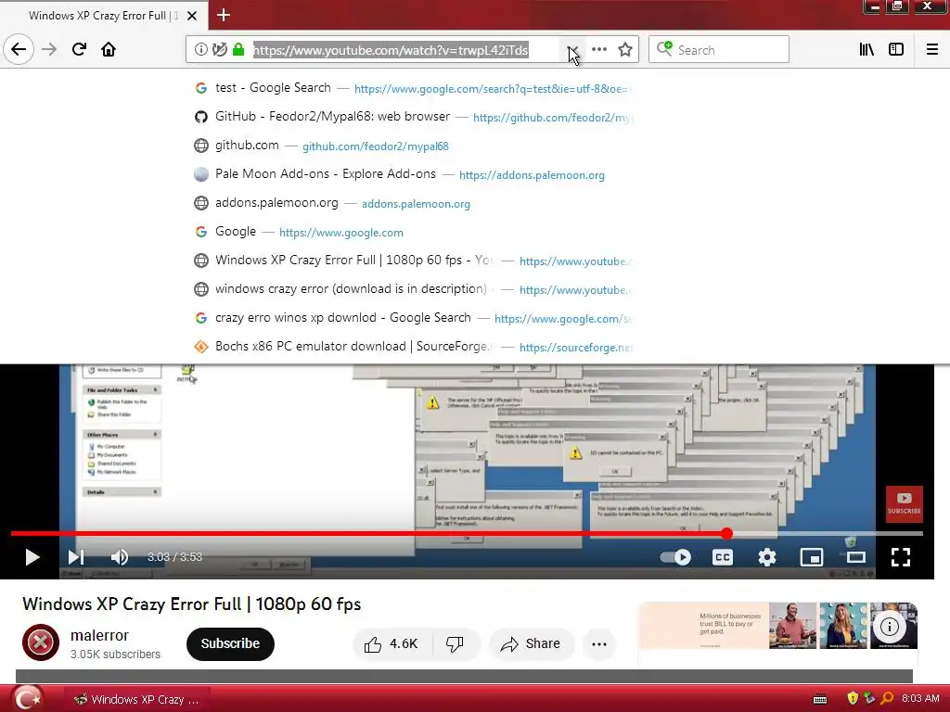This screenshot has height=712, width=950.
Task: Select GitHub Feodor2/Mypal68 web browser suggestion
Action: (x=412, y=117)
